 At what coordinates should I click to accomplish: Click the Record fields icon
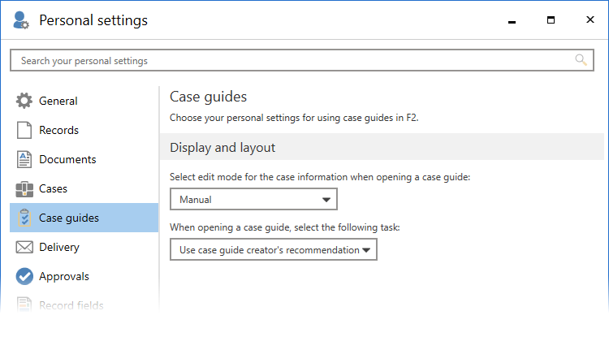(24, 306)
